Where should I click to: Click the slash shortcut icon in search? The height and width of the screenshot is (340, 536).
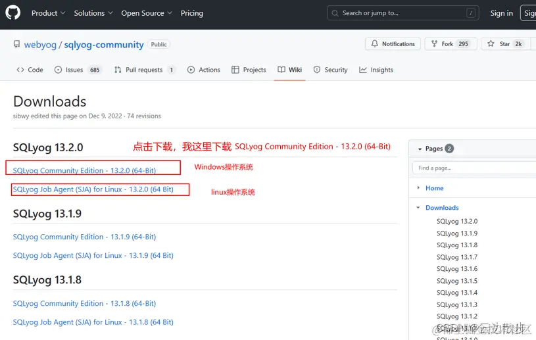(471, 13)
